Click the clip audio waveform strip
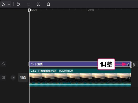 point(80,84)
